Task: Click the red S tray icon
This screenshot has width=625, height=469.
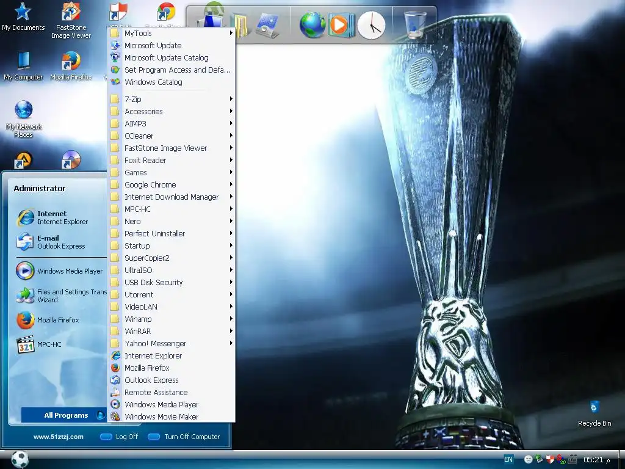Action: [562, 459]
